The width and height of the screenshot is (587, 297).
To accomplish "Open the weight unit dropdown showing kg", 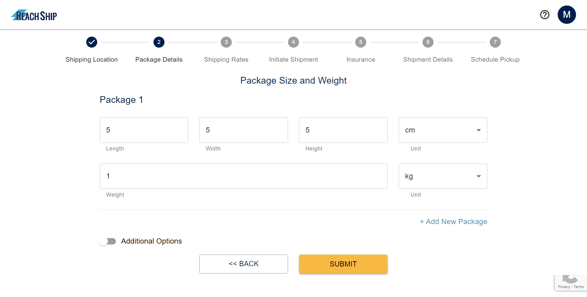I will (442, 176).
